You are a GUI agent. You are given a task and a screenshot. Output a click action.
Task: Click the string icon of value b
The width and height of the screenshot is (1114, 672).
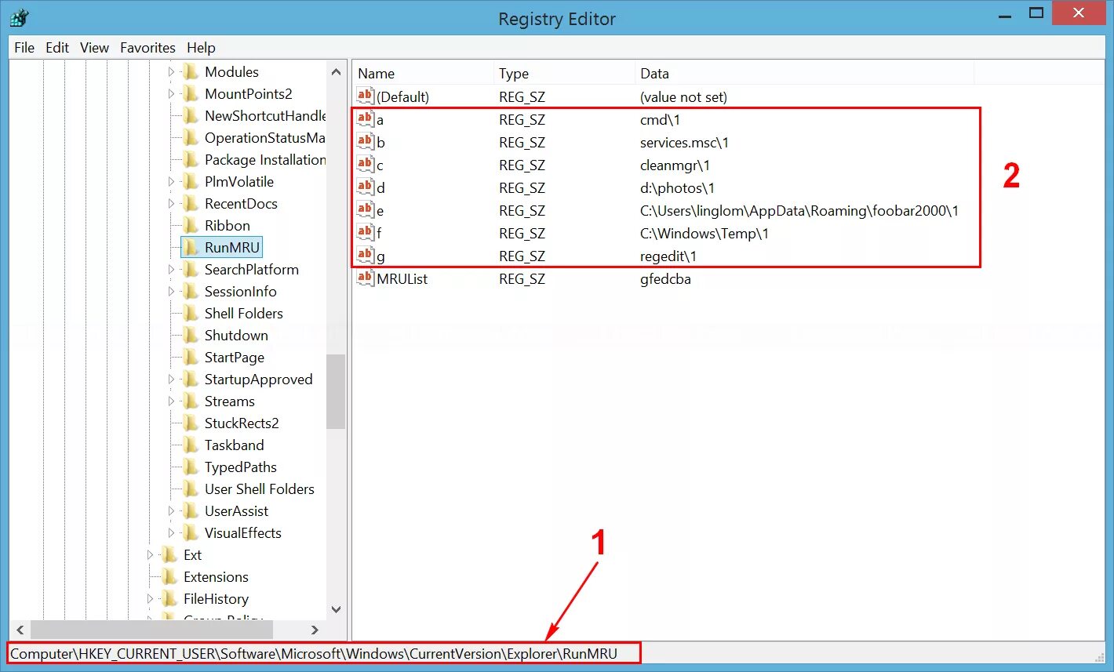(366, 142)
